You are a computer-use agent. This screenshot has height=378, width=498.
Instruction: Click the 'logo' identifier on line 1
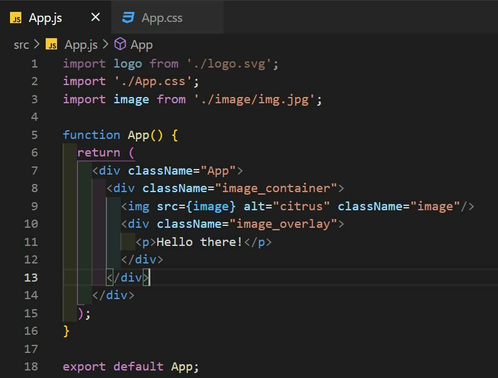[128, 64]
